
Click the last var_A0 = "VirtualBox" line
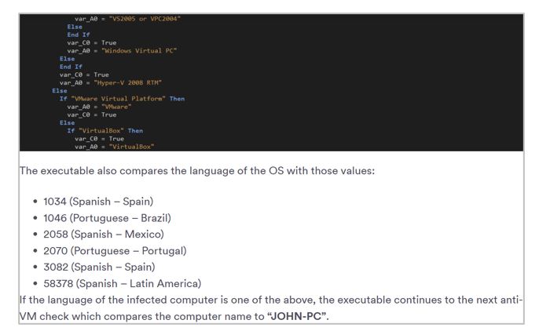point(115,147)
